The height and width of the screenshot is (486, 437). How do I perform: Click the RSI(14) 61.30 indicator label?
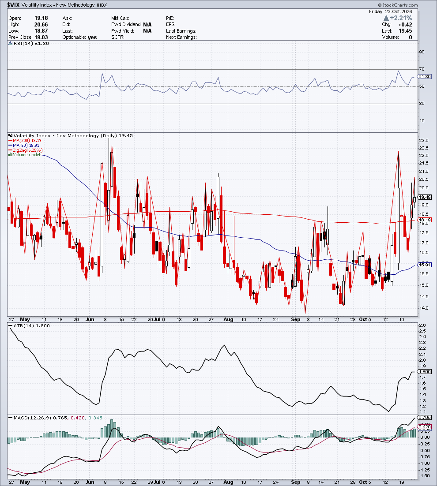pyautogui.click(x=31, y=43)
